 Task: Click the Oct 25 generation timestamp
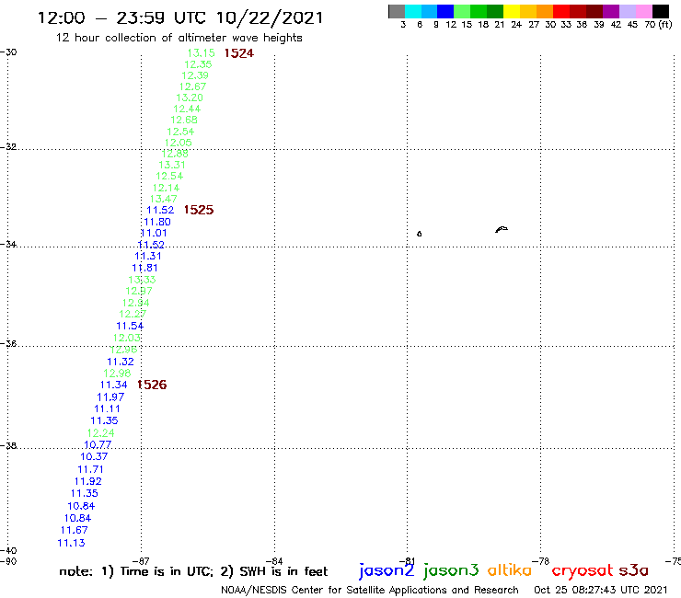pyautogui.click(x=601, y=590)
